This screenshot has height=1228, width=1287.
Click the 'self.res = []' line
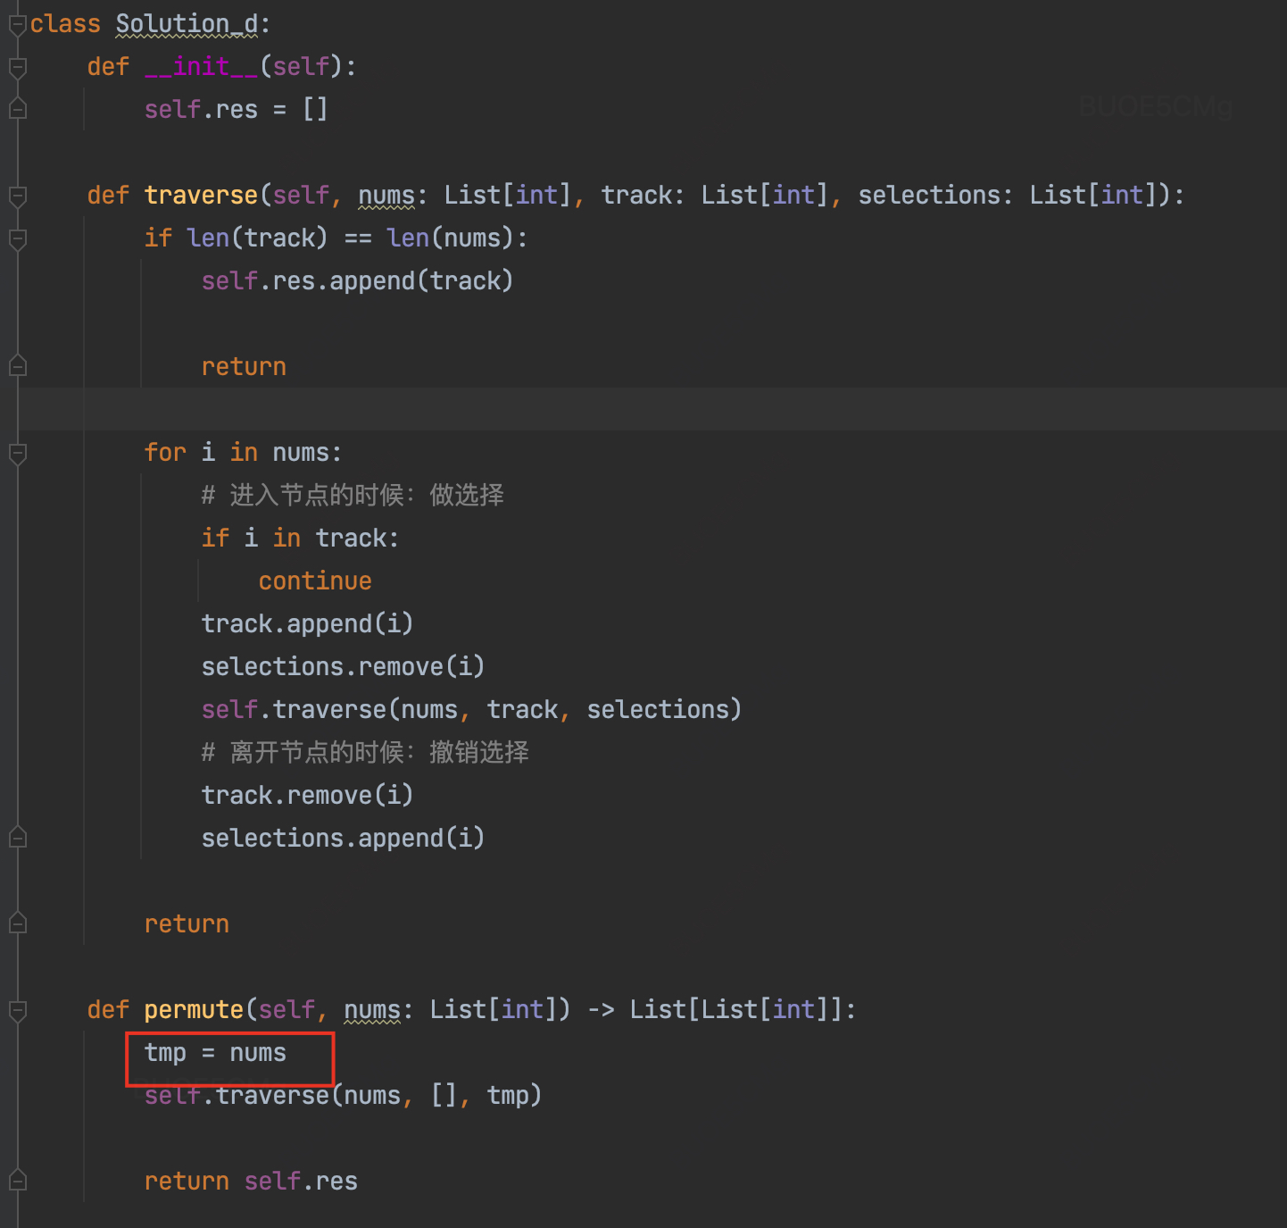[236, 110]
